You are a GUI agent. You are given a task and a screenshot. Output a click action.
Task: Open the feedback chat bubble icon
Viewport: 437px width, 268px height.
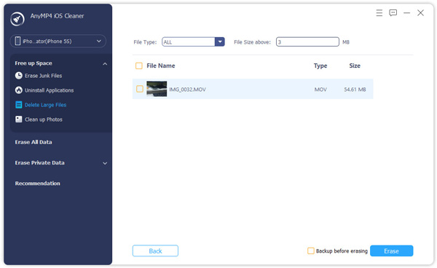(393, 13)
